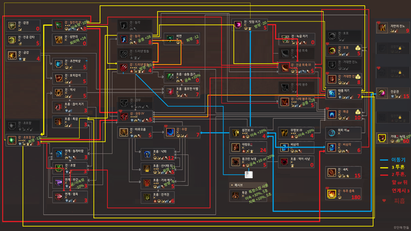This screenshot has width=411, height=231.
Task: Click the 강 : 수장 skill icon
Action: click(x=170, y=133)
